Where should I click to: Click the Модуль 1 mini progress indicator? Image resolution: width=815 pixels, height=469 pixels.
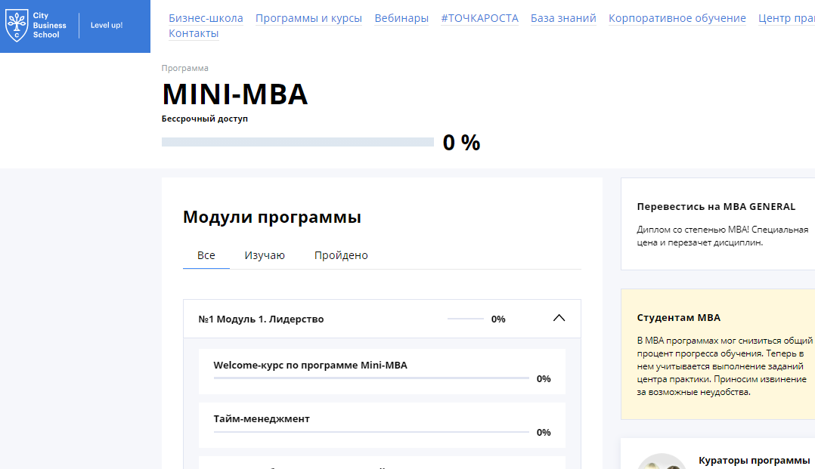click(466, 319)
